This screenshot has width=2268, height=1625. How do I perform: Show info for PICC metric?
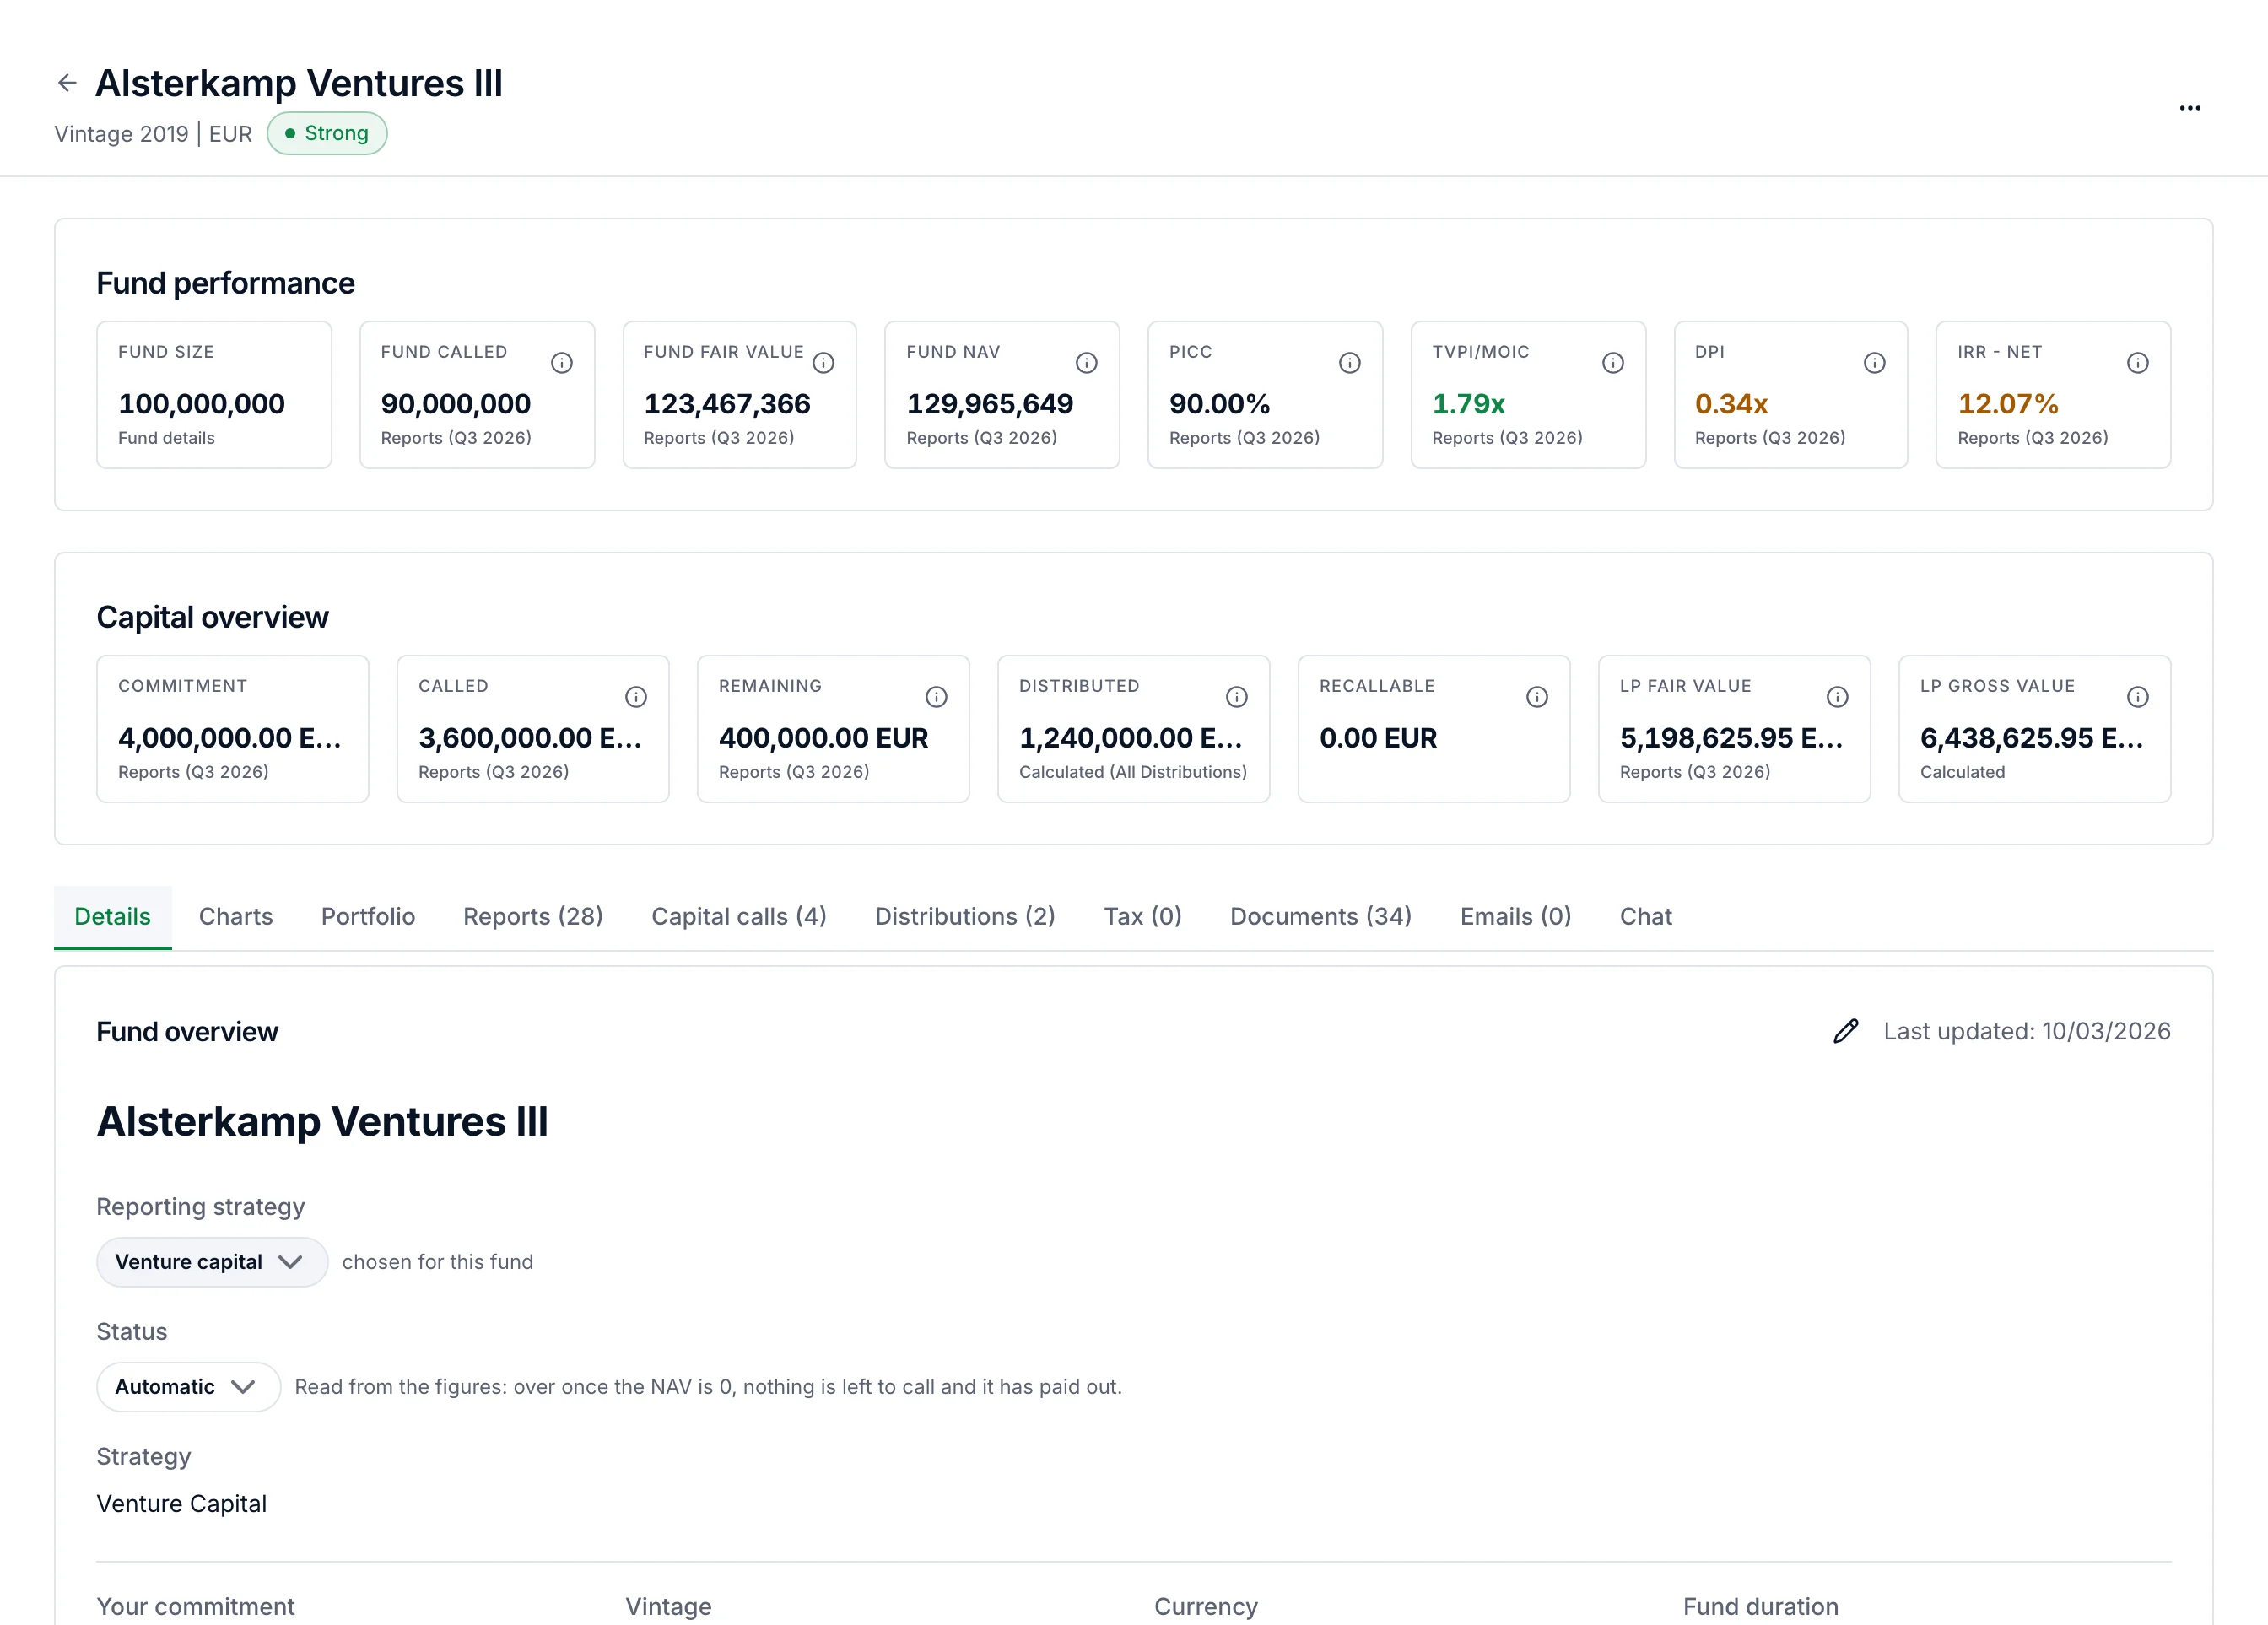coord(1350,363)
